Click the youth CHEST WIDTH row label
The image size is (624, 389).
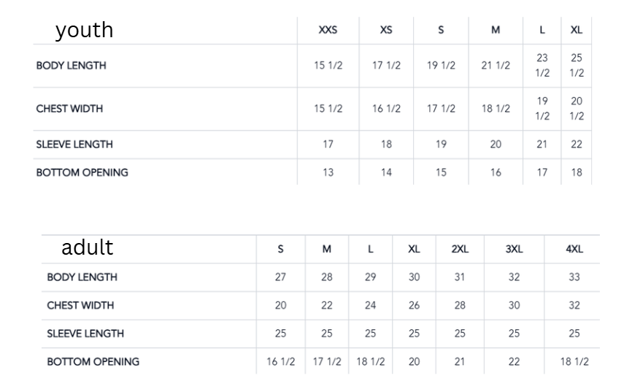coord(69,109)
